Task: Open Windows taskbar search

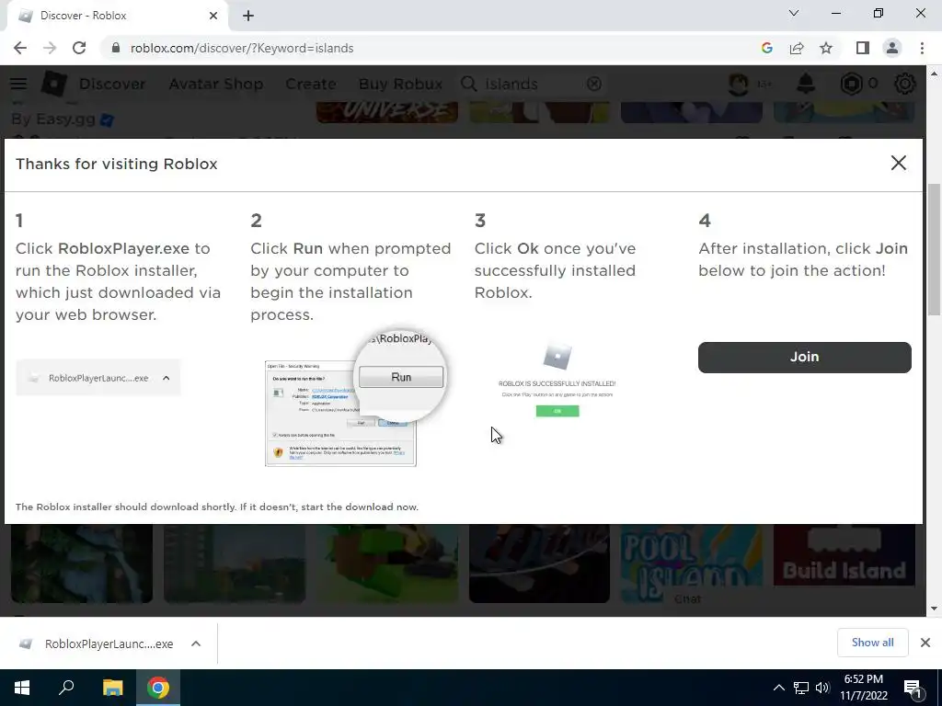Action: click(66, 688)
